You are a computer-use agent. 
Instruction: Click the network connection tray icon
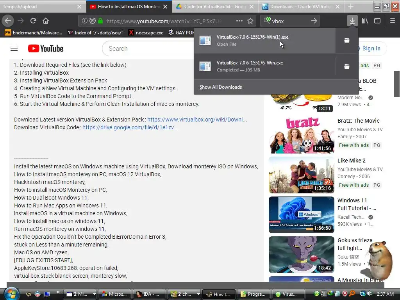pyautogui.click(x=362, y=294)
